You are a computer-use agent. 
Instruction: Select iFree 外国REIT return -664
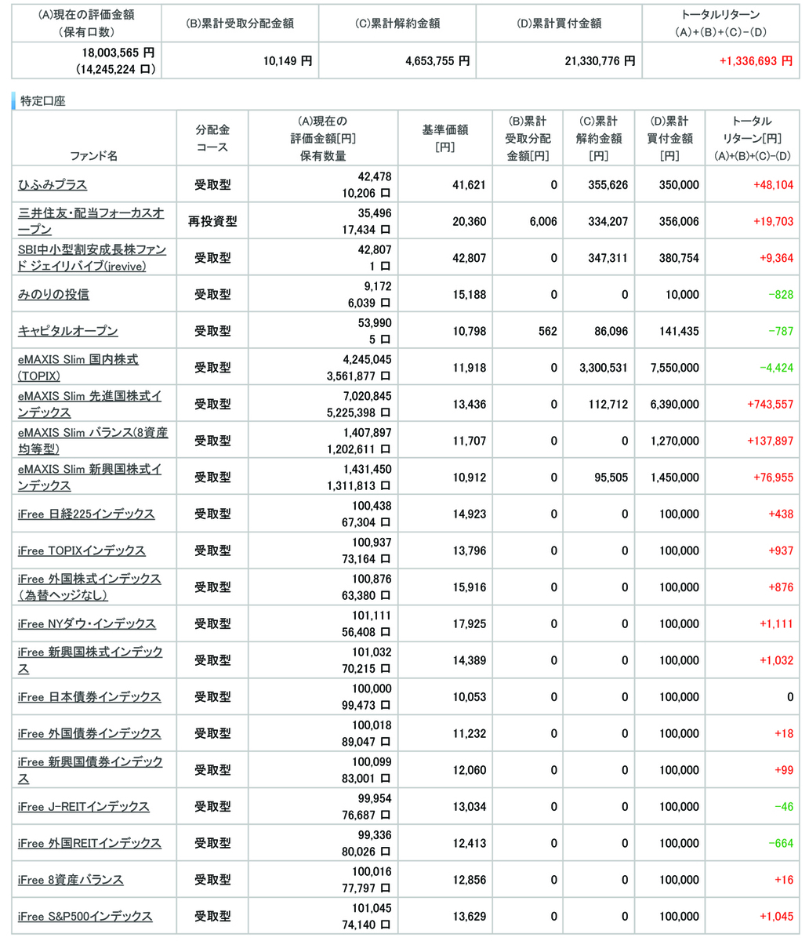[x=779, y=843]
